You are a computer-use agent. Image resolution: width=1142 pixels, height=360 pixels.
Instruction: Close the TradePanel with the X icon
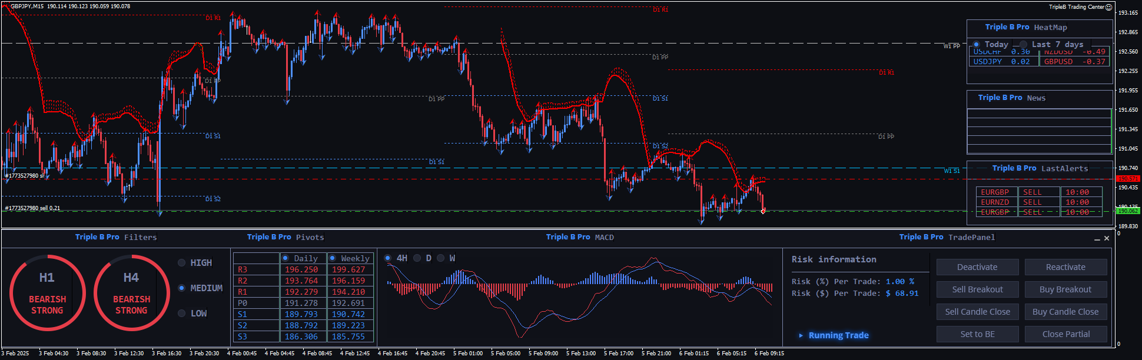(x=1107, y=238)
